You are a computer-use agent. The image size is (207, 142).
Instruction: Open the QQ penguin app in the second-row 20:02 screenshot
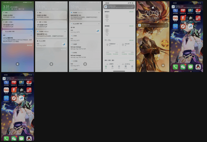pos(29,138)
